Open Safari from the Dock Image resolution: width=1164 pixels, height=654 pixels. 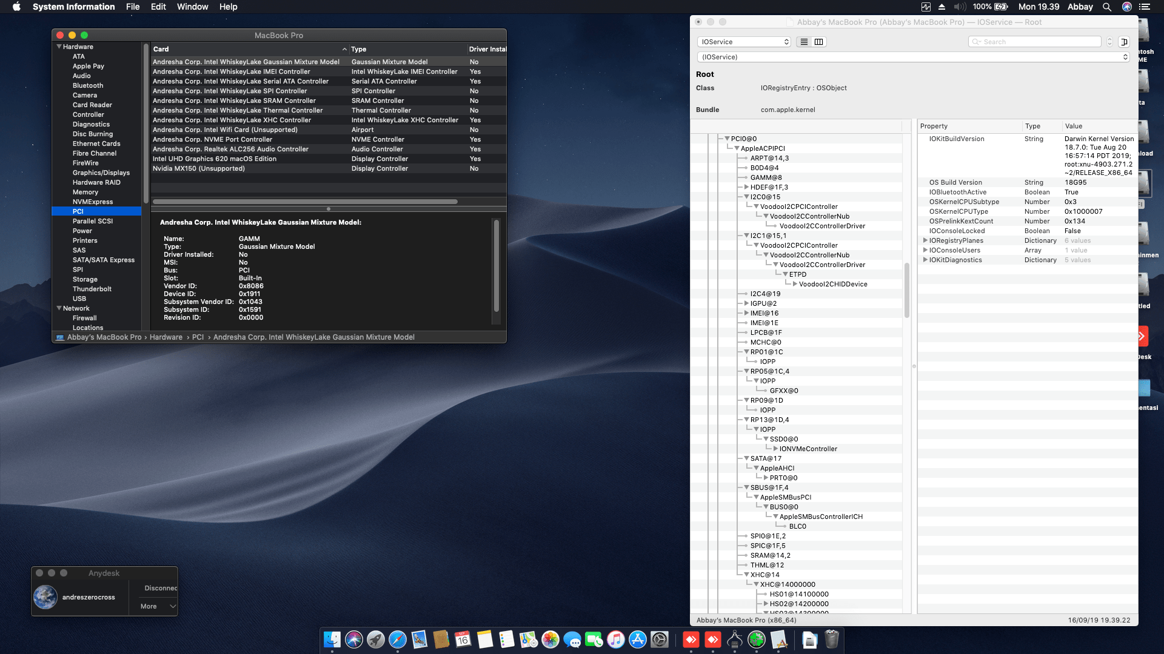tap(397, 640)
